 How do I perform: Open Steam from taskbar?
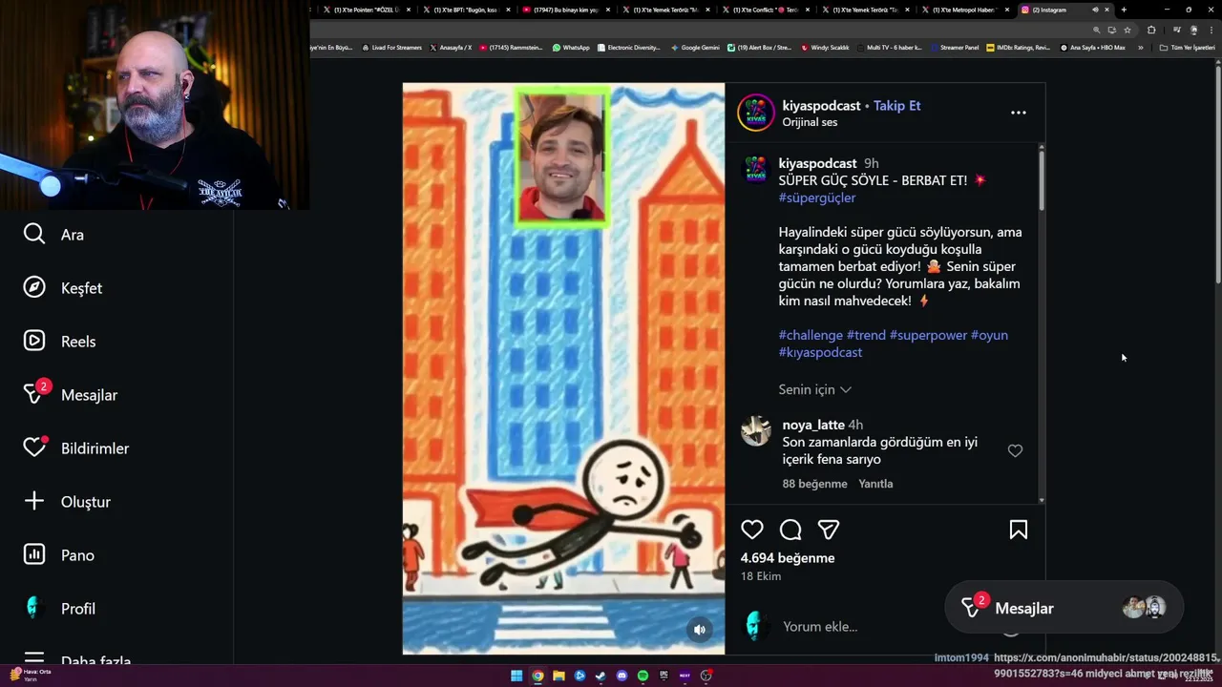tap(600, 676)
